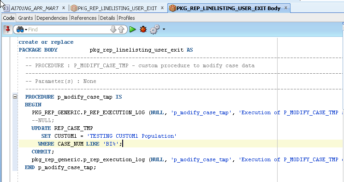Screen dimensions: 344x182
Task: Close the AI701NG_APR_MART tab
Action: pyautogui.click(x=63, y=8)
